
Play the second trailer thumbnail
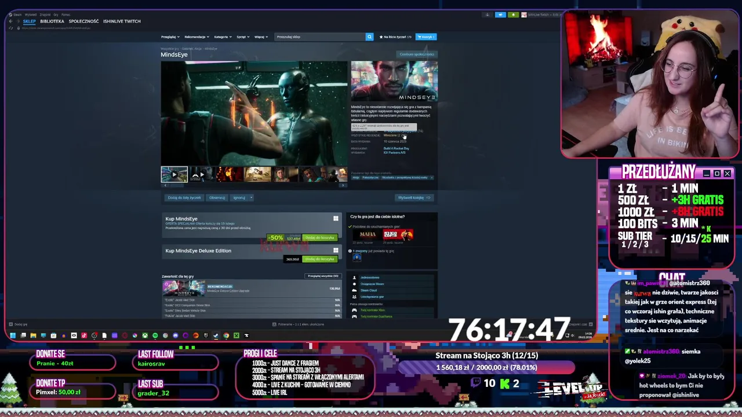tap(201, 174)
